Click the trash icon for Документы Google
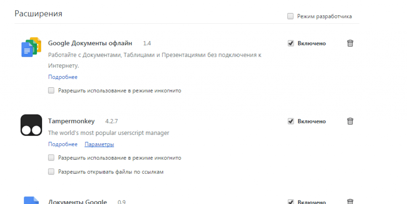The width and height of the screenshot is (407, 204). [350, 201]
